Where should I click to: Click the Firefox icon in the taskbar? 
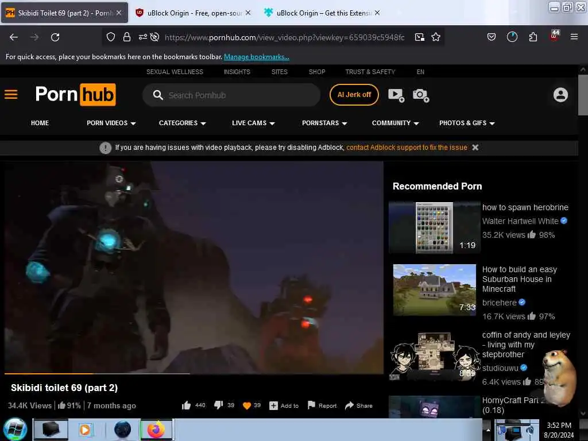click(156, 430)
